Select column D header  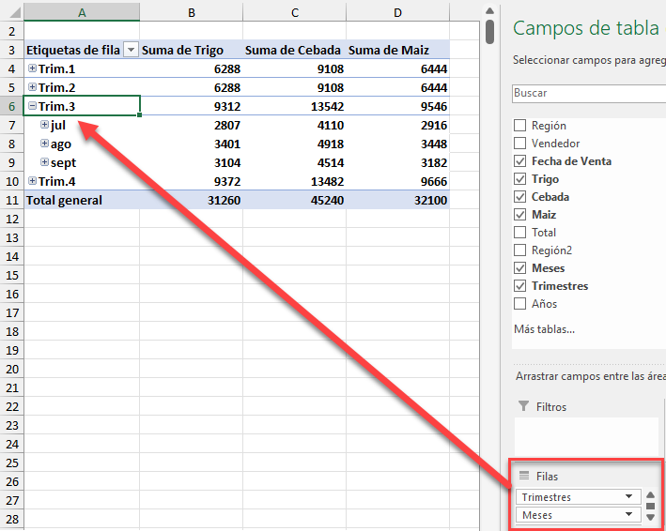tap(398, 12)
